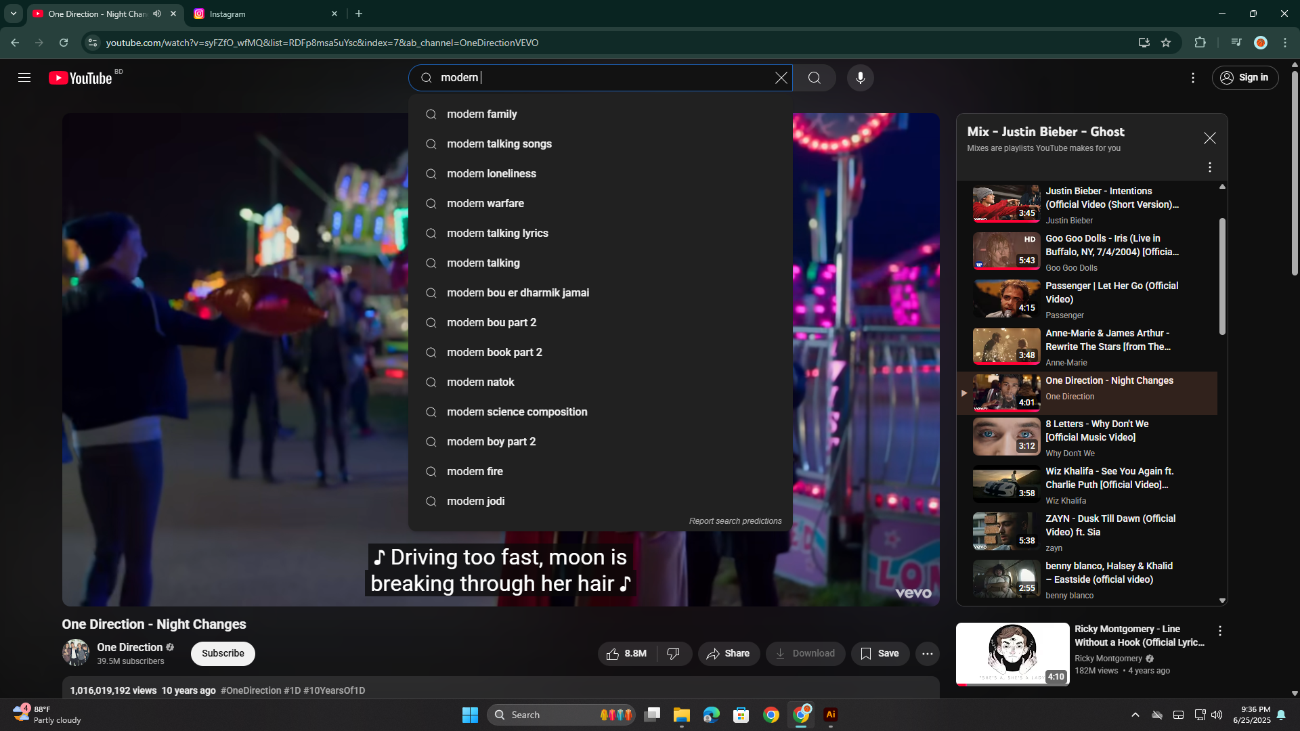Go back to the previous page
This screenshot has height=731, width=1300.
pos(15,43)
